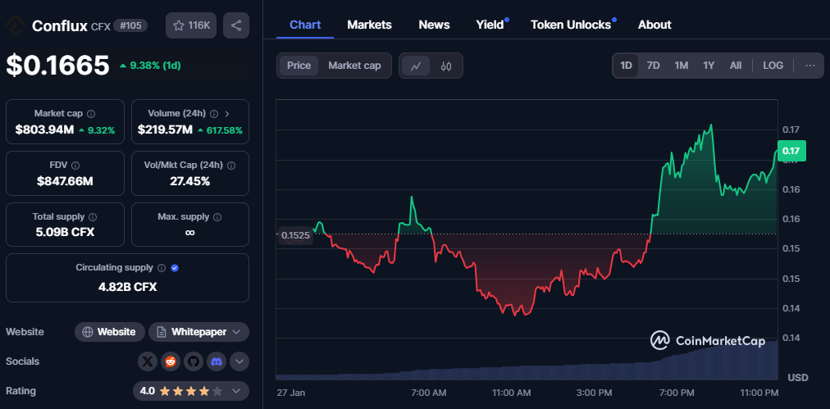Switch to line chart view
This screenshot has width=830, height=409.
[x=416, y=66]
